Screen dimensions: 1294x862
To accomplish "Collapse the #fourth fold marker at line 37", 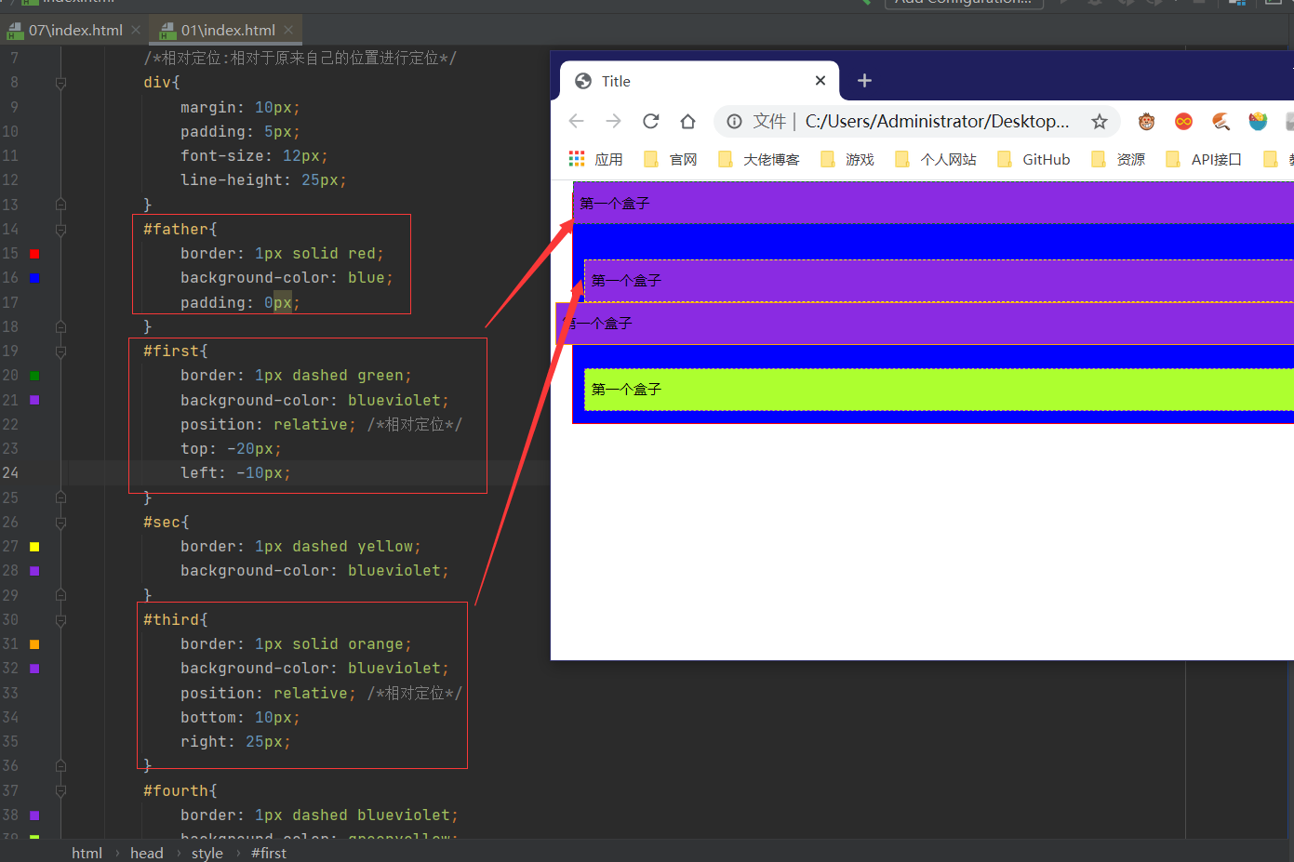I will (60, 790).
